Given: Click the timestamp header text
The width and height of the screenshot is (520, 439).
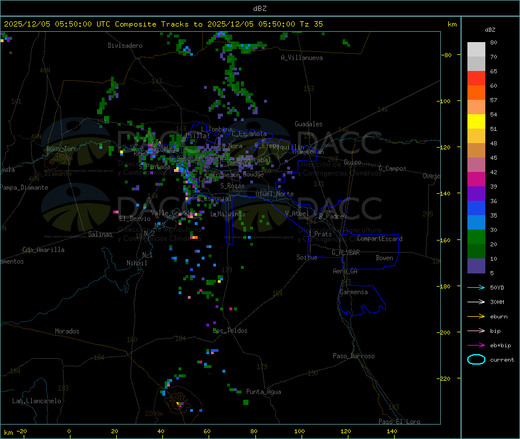Looking at the screenshot, I should 164,24.
